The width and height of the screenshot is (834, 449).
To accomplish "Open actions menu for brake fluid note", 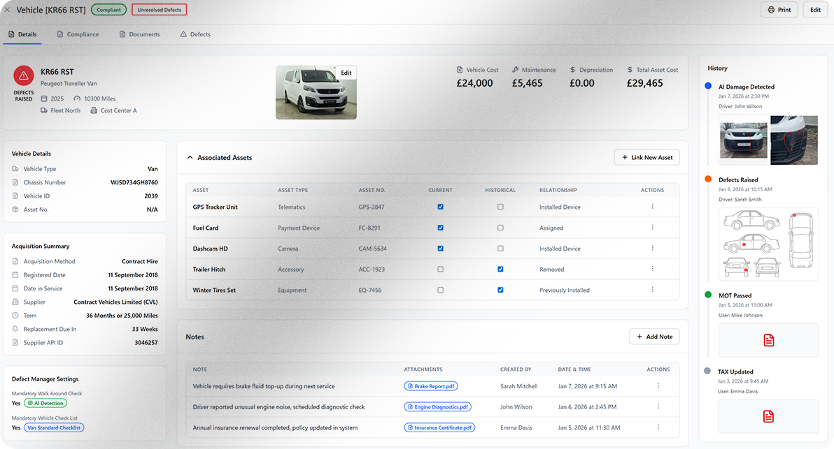I will click(658, 386).
